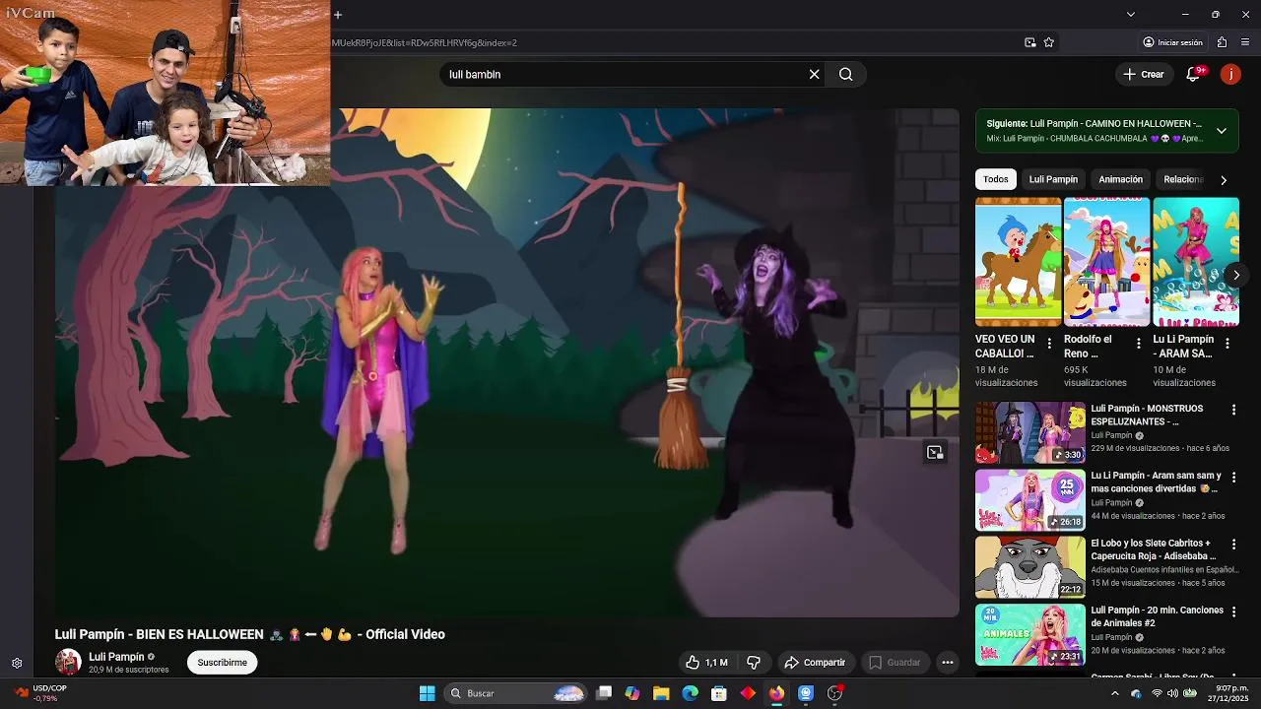Activate the miniplayer icon on the video

tap(935, 452)
